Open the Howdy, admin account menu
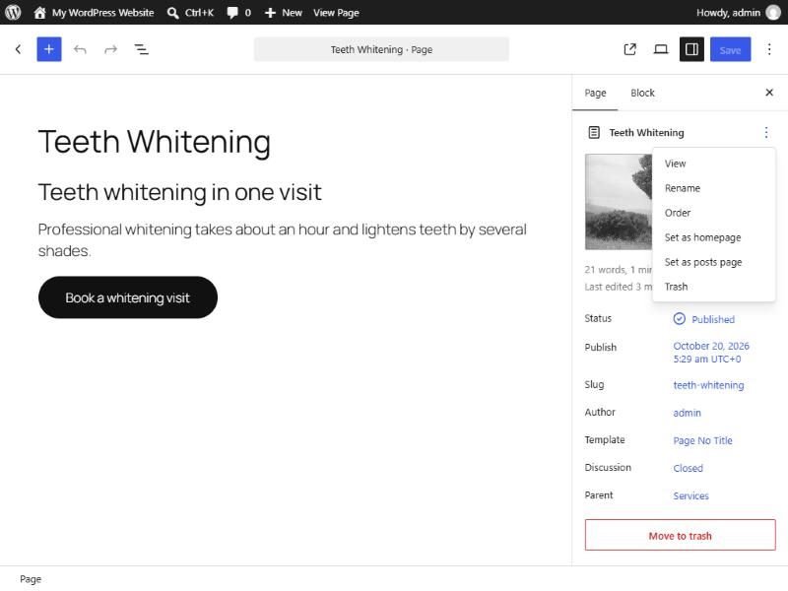Image resolution: width=788 pixels, height=591 pixels. pos(738,13)
